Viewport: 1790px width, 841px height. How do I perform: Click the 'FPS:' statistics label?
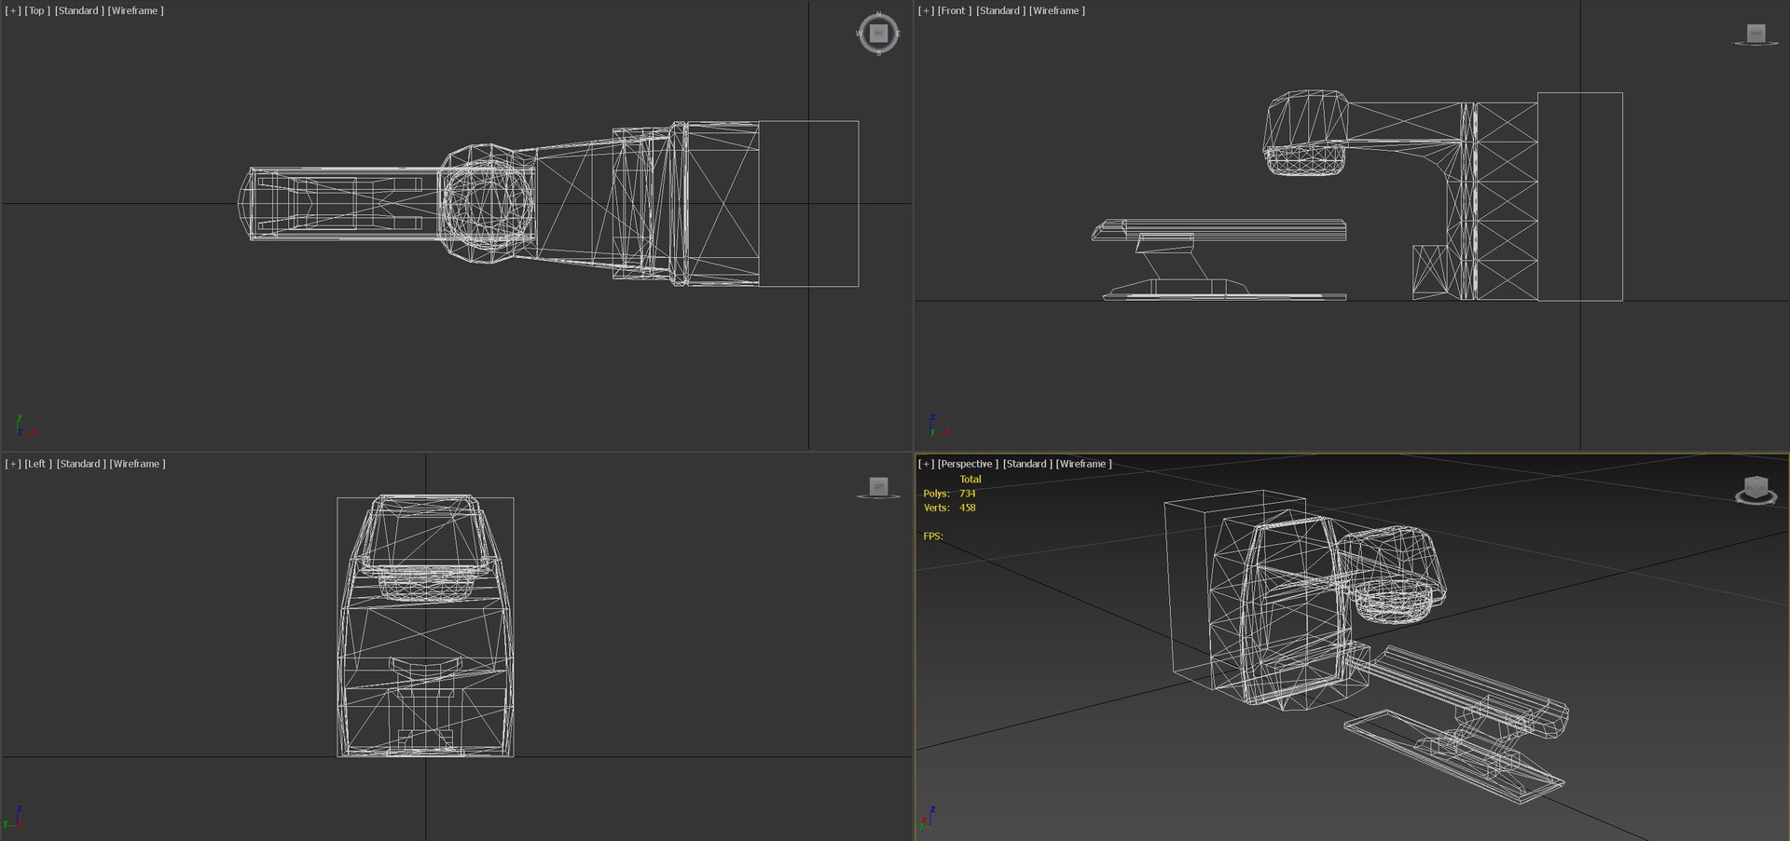click(933, 536)
